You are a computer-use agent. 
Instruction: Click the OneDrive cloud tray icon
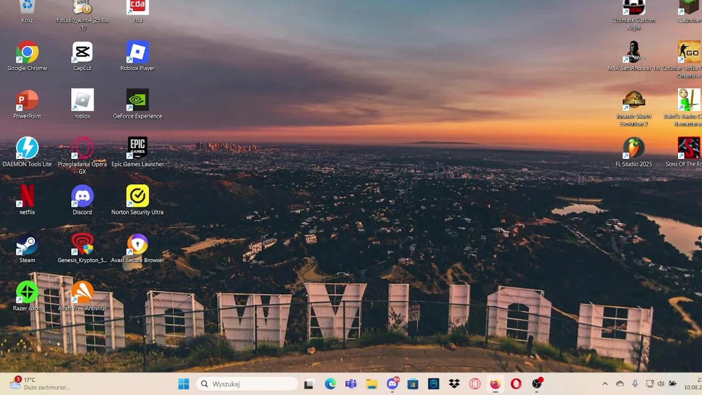pyautogui.click(x=620, y=384)
